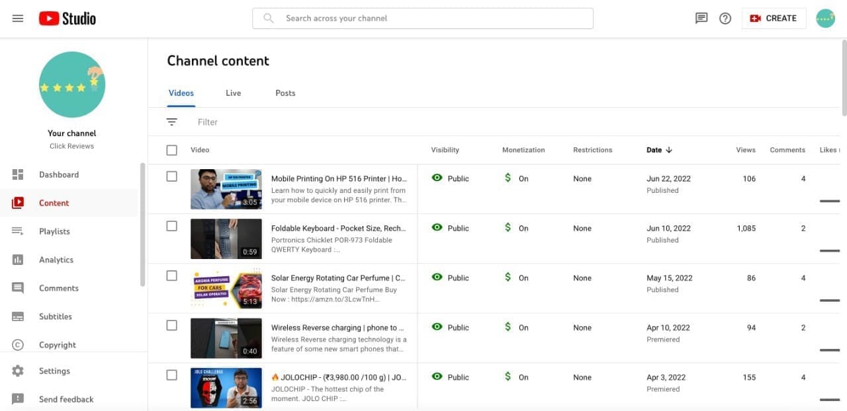Switch to the Live tab

233,93
